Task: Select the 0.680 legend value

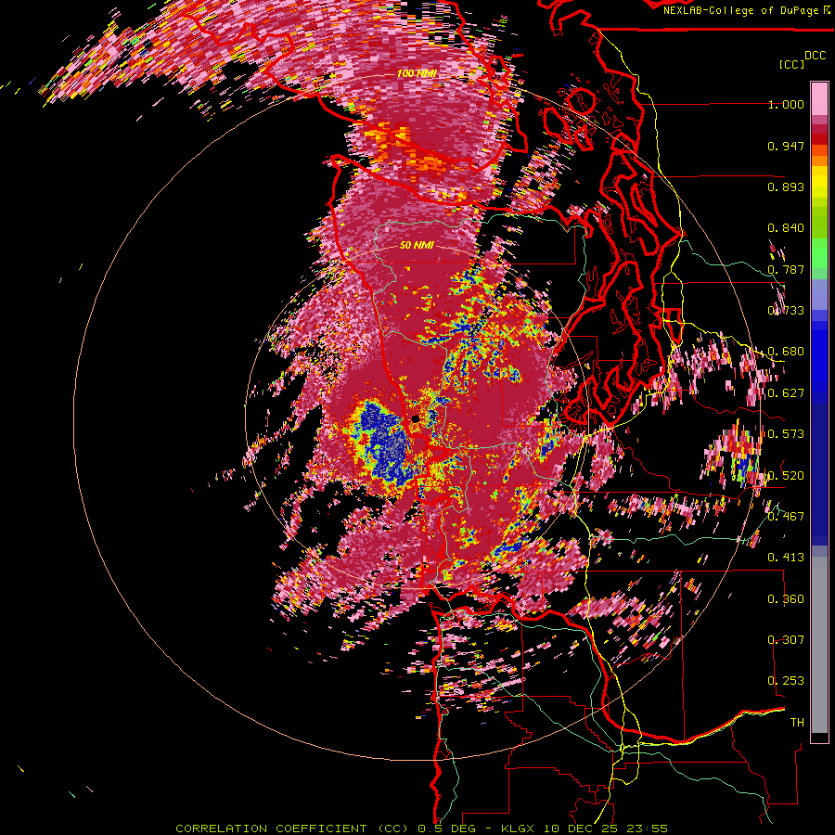Action: (x=786, y=352)
